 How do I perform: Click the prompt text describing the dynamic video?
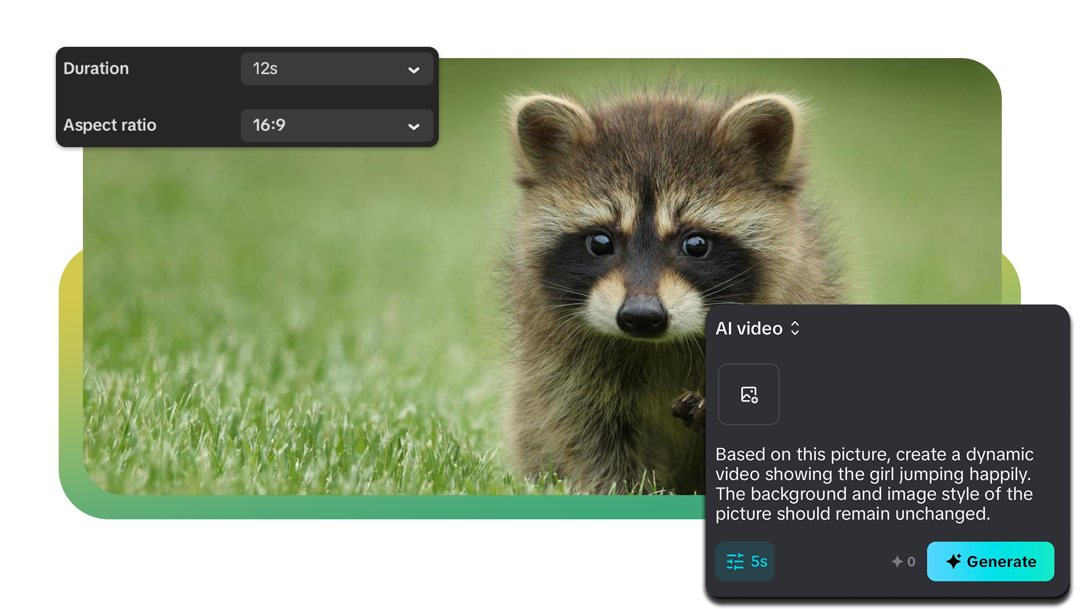tap(873, 484)
